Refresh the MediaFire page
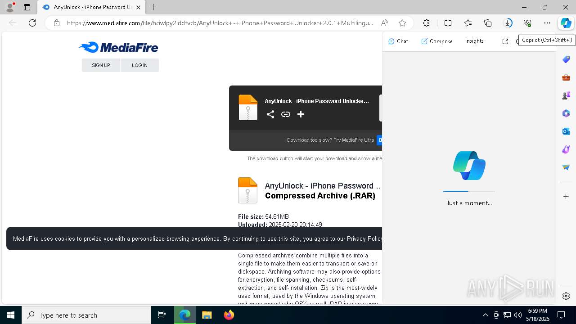The width and height of the screenshot is (576, 324). [x=32, y=23]
